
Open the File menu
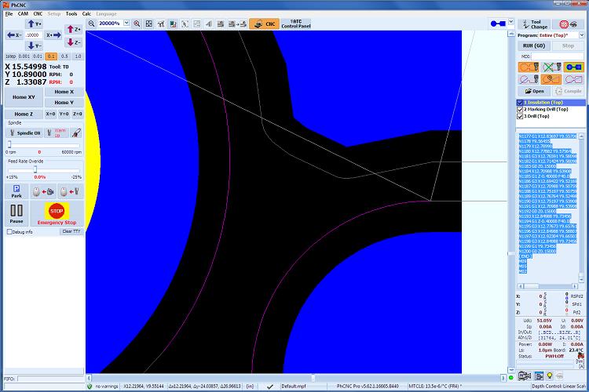9,14
